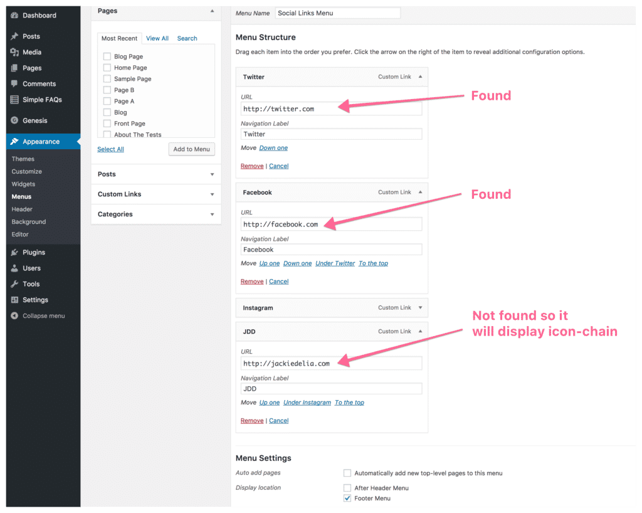642x513 pixels.
Task: Click the Tools wrench icon
Action: 14,284
